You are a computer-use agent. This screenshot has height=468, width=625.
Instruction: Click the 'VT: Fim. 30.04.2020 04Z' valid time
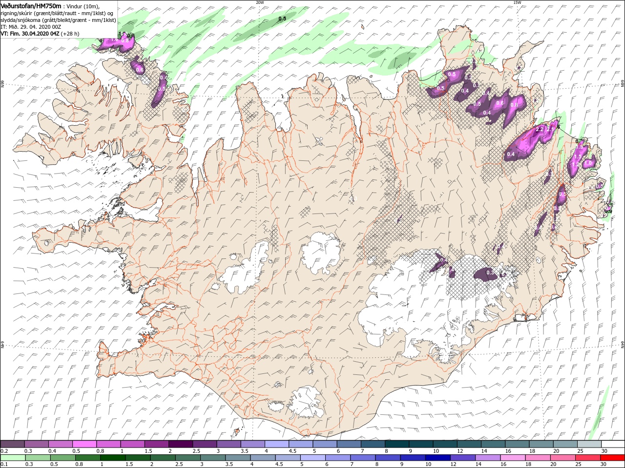pyautogui.click(x=30, y=34)
